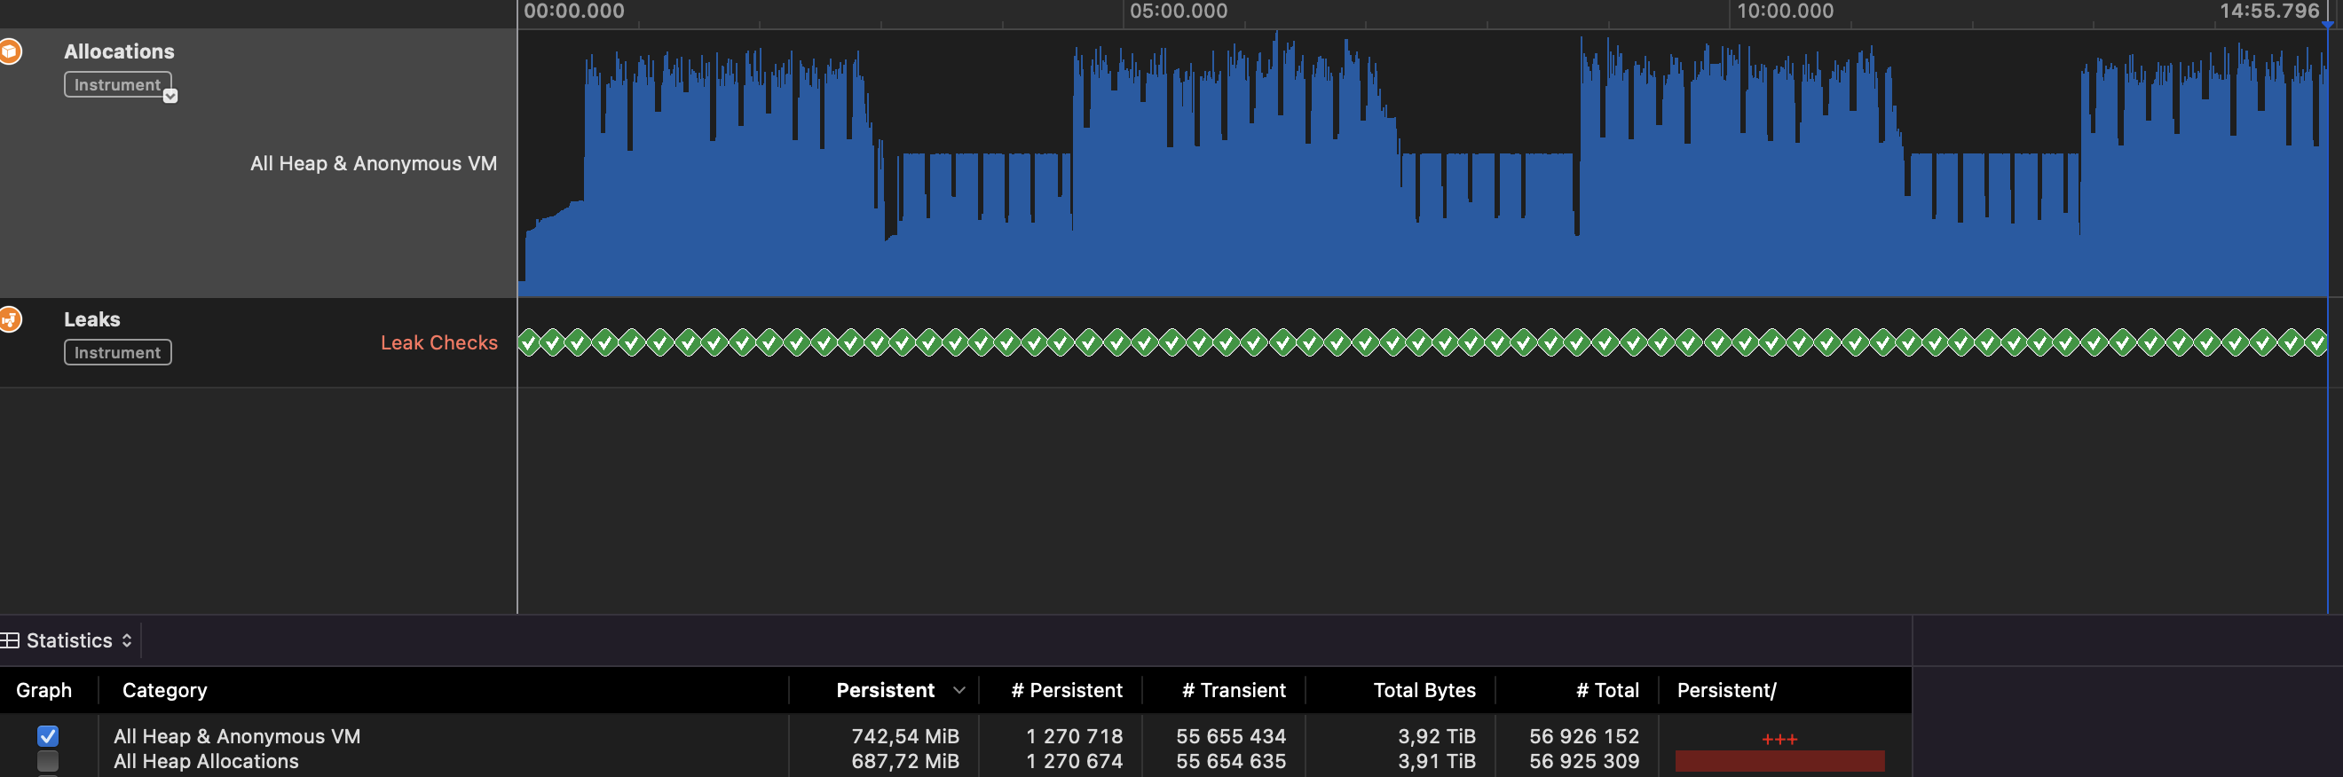Open the Statistics detail view selector
This screenshot has width=2343, height=777.
(78, 640)
